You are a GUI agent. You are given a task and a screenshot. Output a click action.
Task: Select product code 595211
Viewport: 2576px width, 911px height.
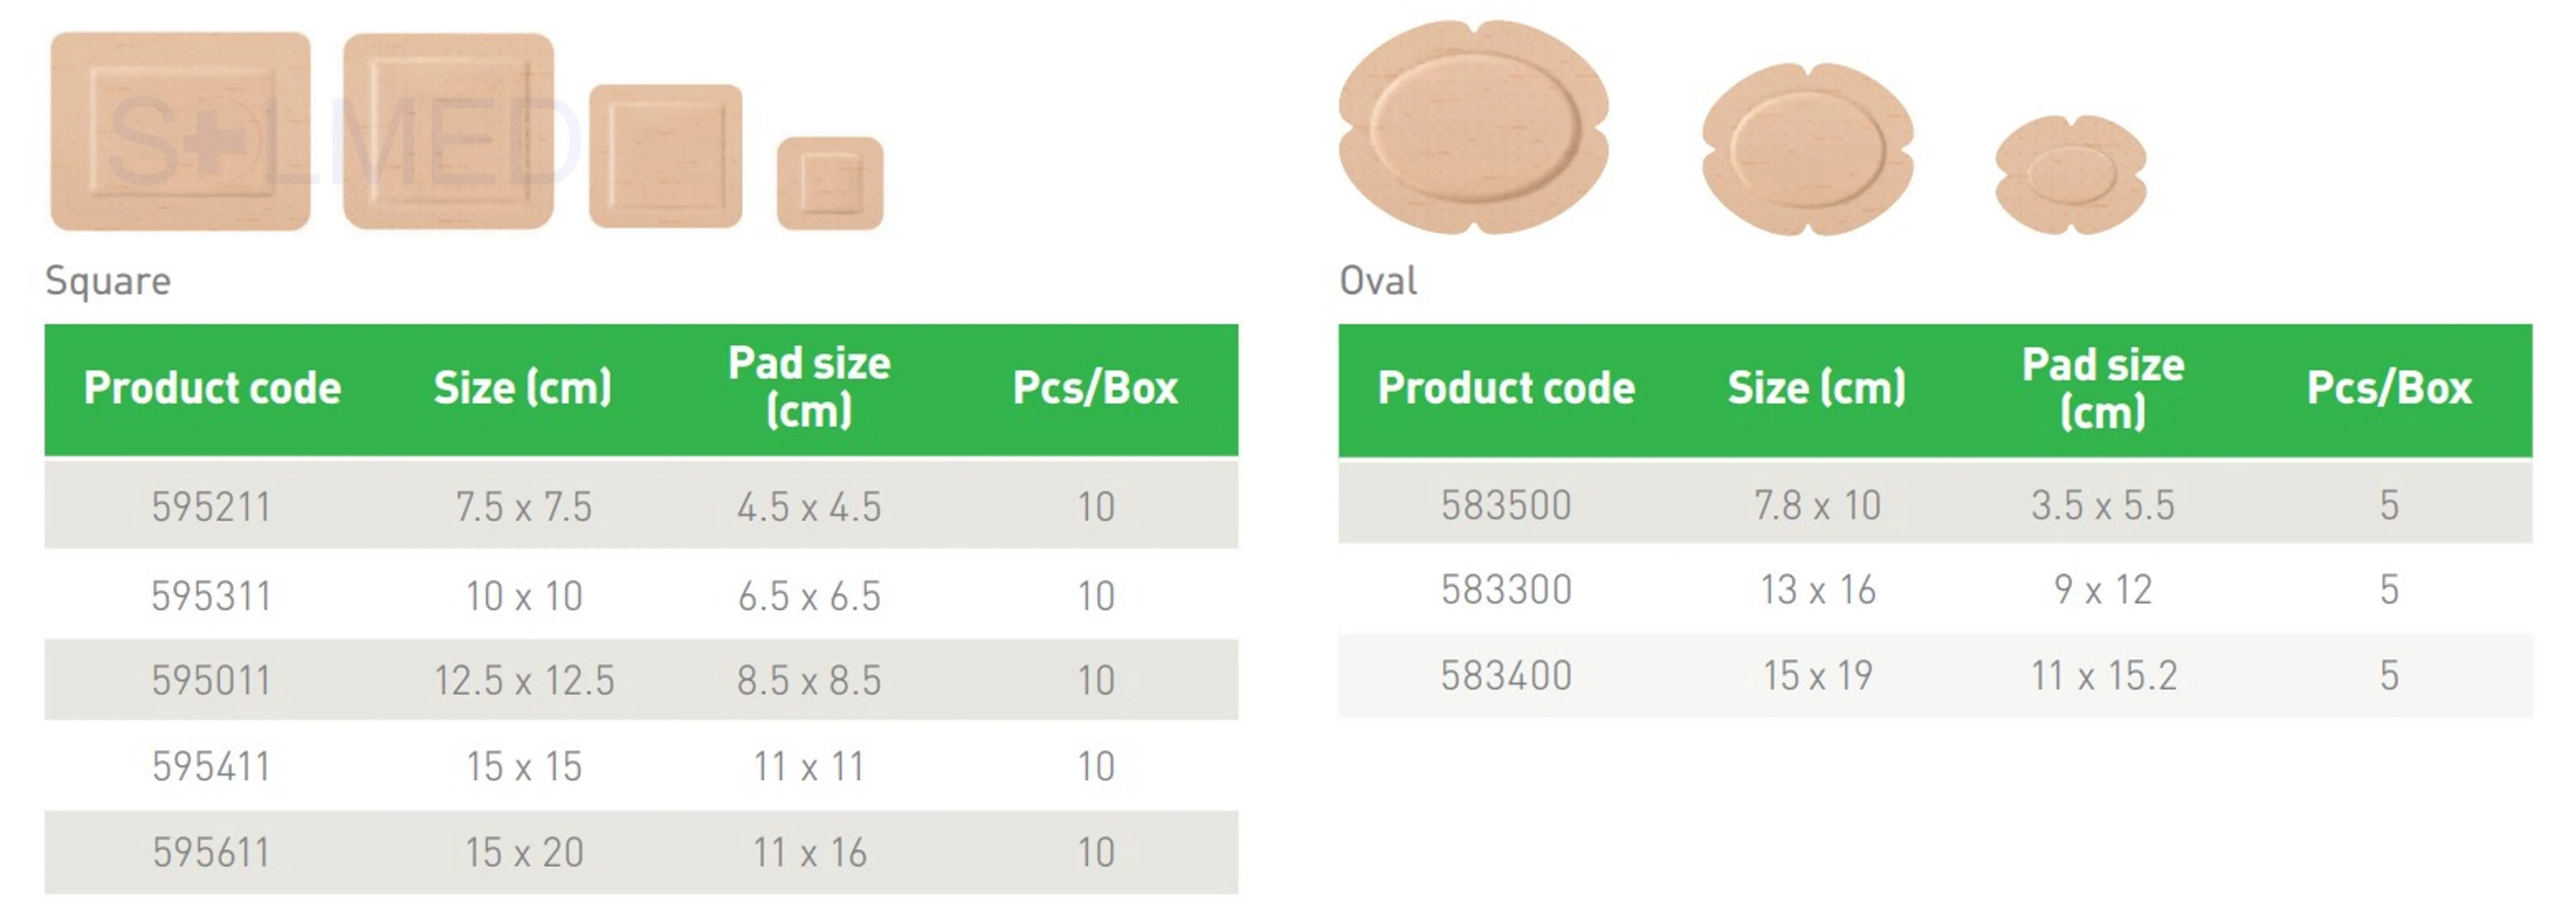point(211,507)
